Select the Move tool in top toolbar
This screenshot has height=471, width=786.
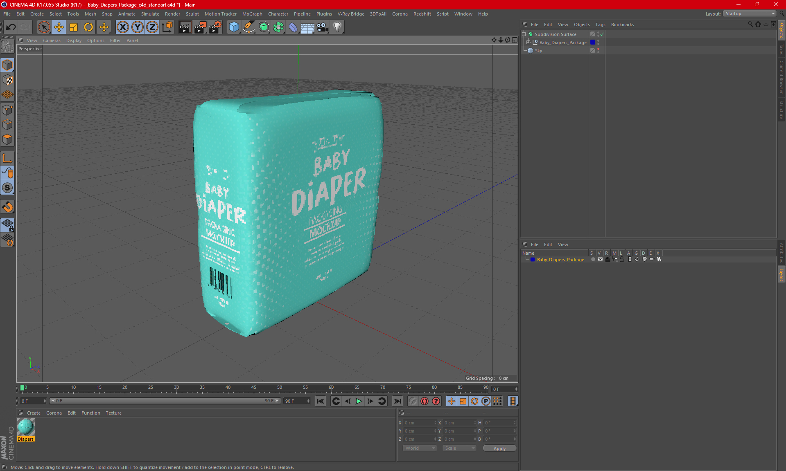(x=59, y=27)
